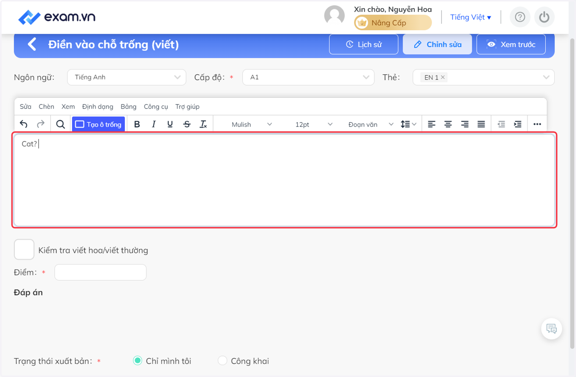Open the Sửa menu
Image resolution: width=576 pixels, height=377 pixels.
(x=25, y=106)
